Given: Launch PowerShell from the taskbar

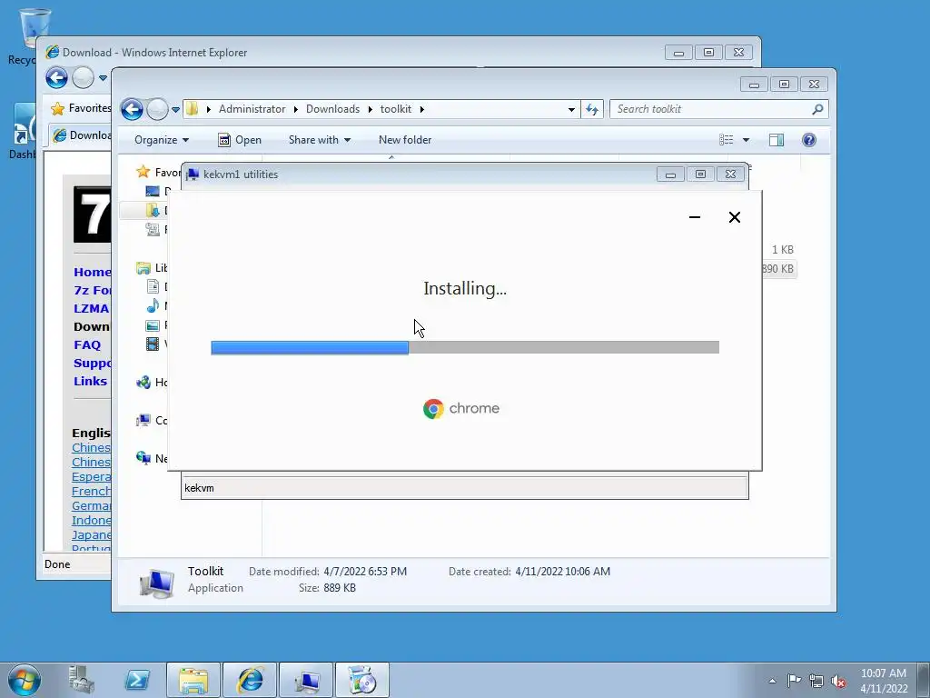Looking at the screenshot, I should click(x=136, y=680).
